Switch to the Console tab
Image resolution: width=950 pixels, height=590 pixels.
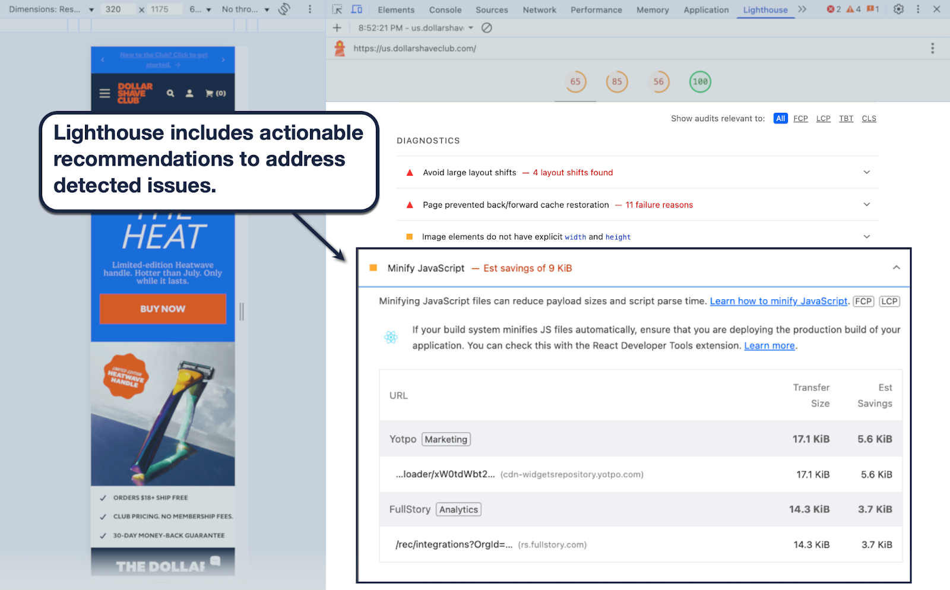point(445,9)
